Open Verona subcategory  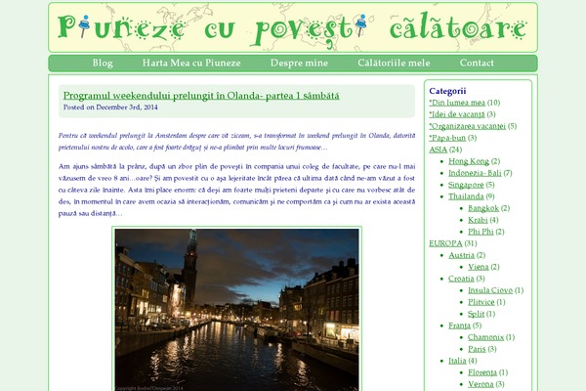point(481,384)
